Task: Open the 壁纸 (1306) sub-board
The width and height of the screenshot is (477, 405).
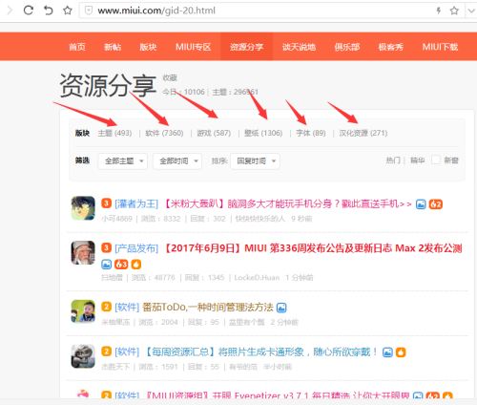Action: 263,133
